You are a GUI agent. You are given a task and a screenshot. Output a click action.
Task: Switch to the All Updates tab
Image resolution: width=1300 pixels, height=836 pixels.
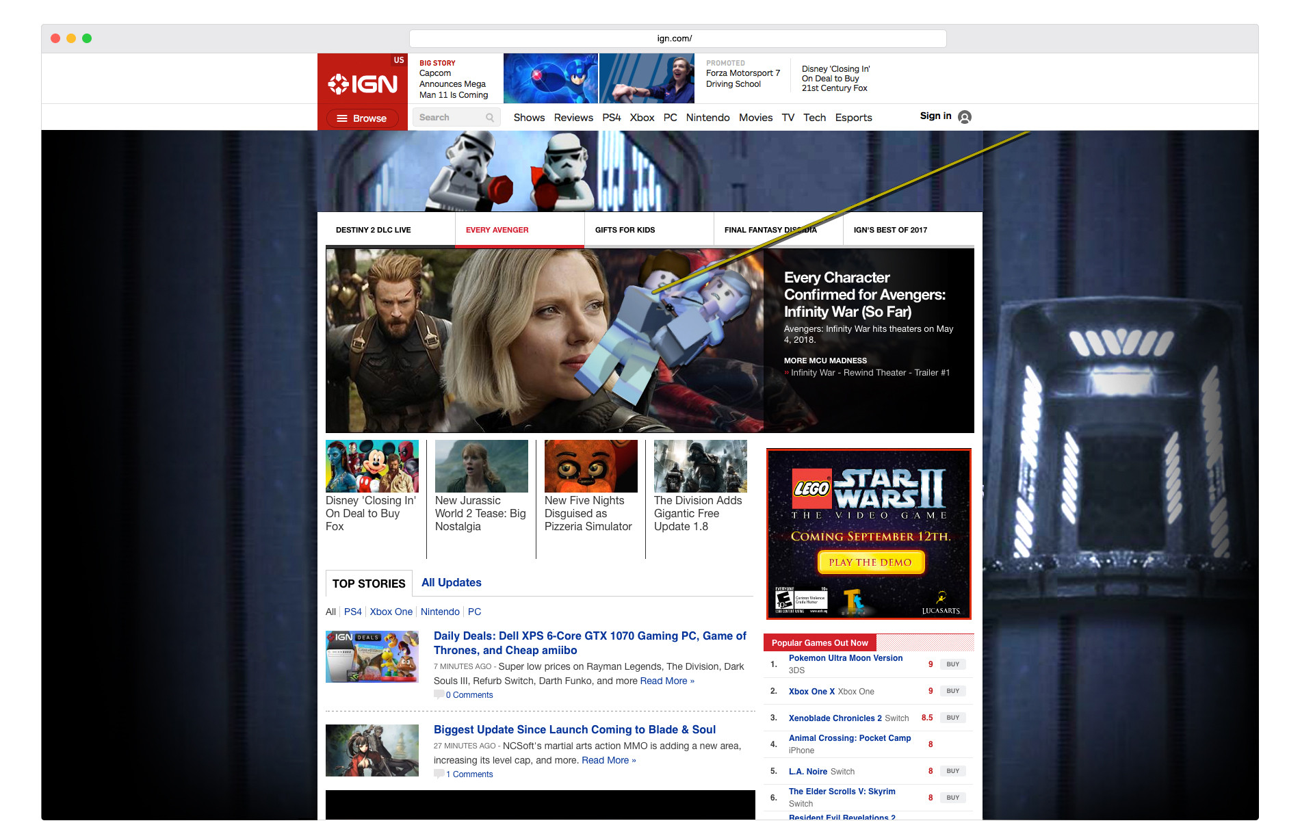(452, 583)
